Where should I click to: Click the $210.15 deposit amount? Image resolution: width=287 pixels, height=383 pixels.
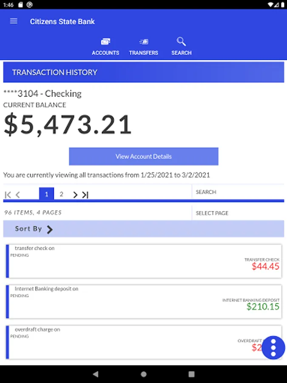(263, 306)
